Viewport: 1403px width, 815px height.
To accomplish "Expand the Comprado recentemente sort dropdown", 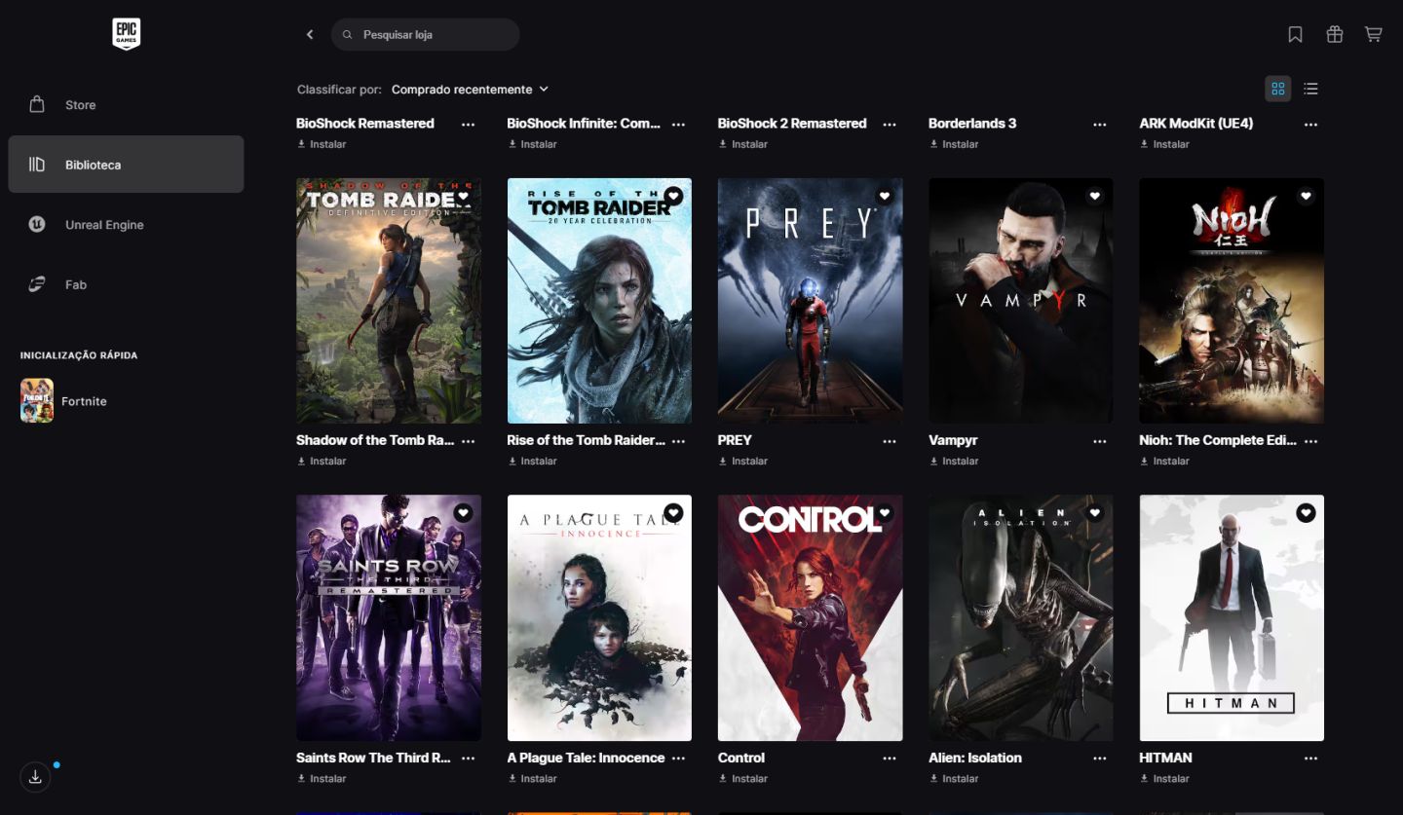I will 470,90.
